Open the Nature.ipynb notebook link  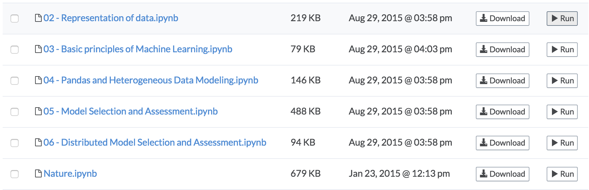click(70, 173)
